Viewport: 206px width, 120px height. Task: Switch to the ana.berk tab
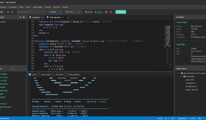pyautogui.click(x=36, y=17)
